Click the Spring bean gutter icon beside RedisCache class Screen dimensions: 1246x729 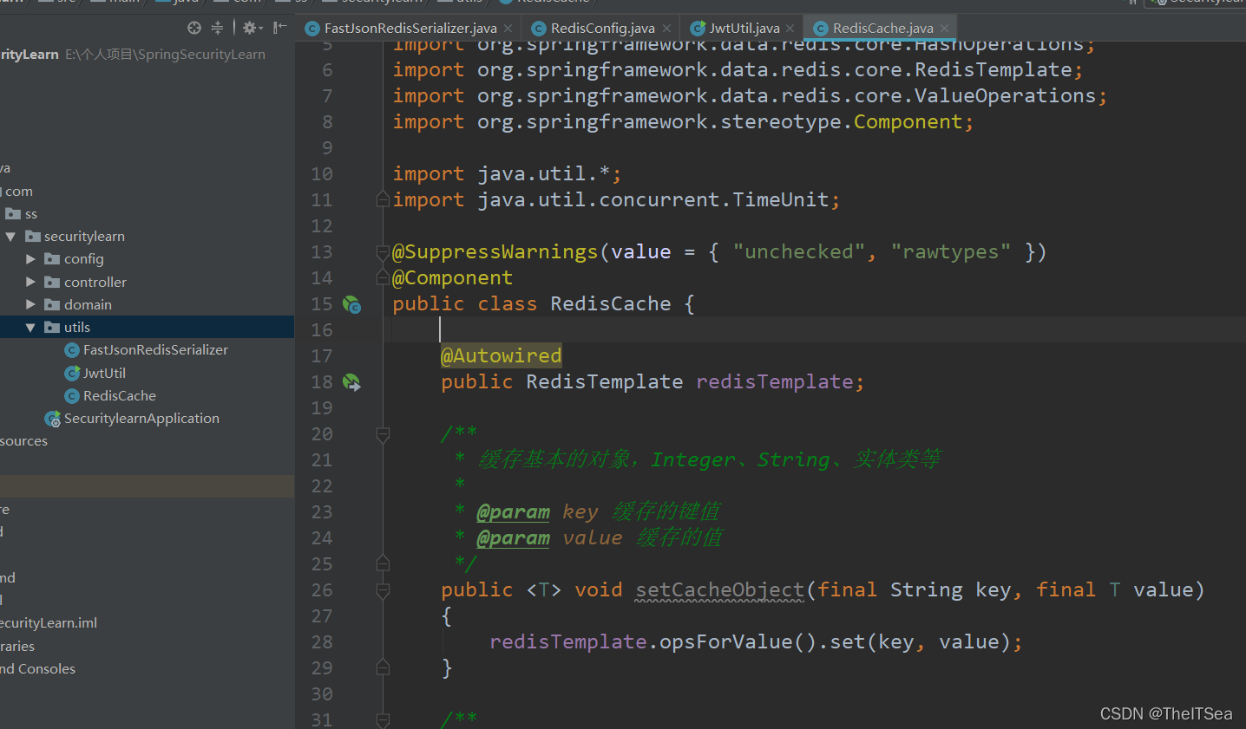click(351, 304)
